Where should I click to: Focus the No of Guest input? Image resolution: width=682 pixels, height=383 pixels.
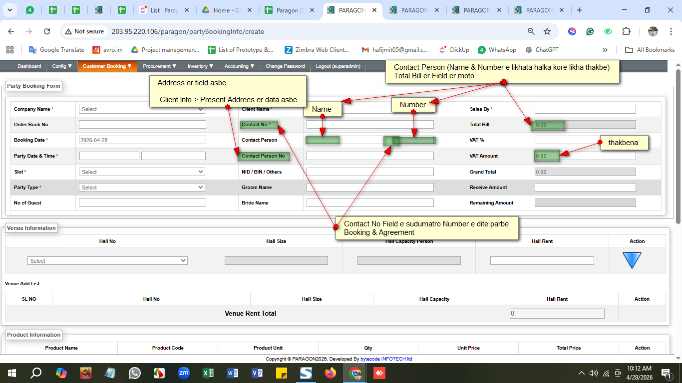pos(142,203)
